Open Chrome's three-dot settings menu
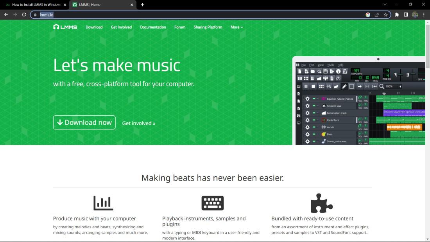Image resolution: width=430 pixels, height=242 pixels. point(424,14)
